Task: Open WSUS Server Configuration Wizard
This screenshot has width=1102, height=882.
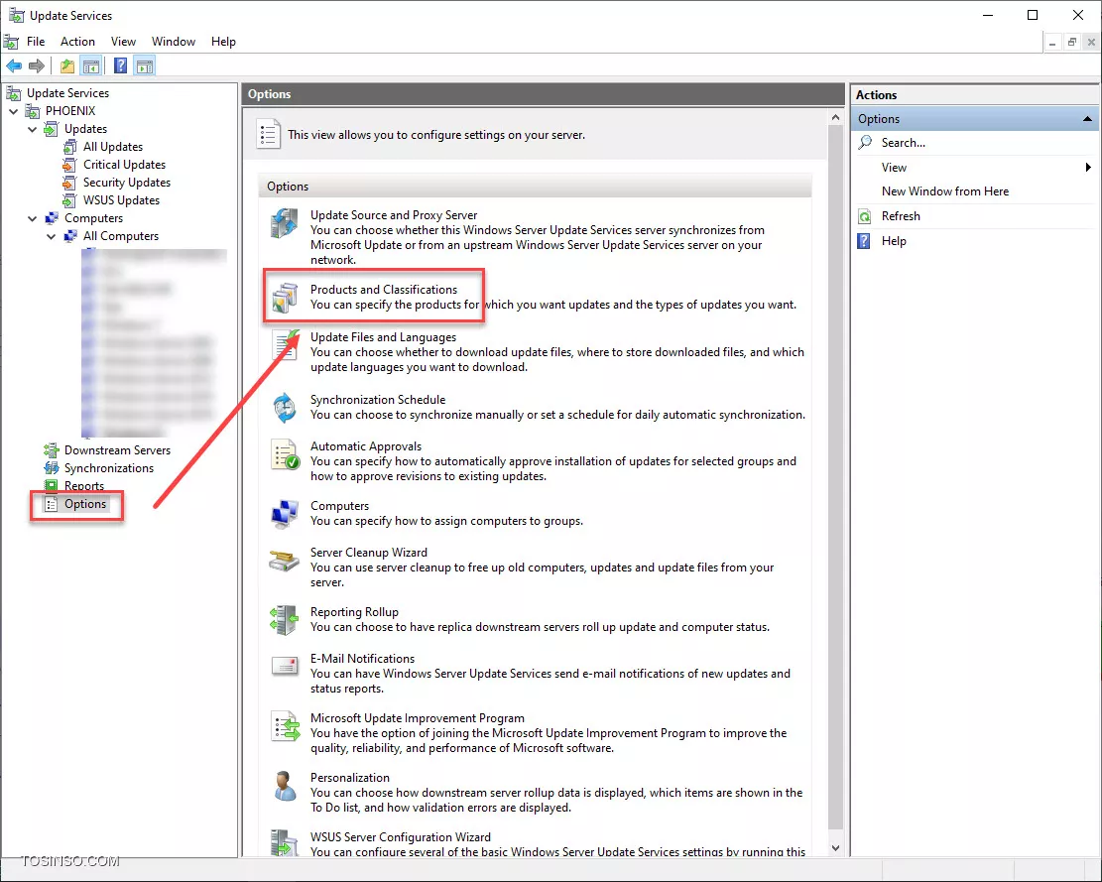Action: tap(401, 837)
